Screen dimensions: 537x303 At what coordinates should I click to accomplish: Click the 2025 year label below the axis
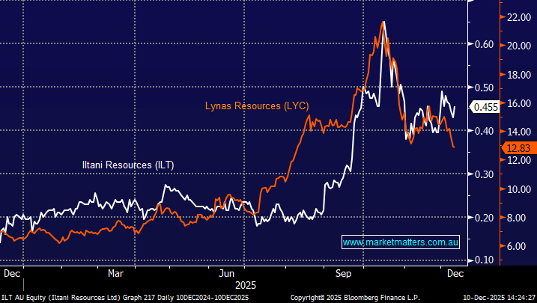point(246,285)
